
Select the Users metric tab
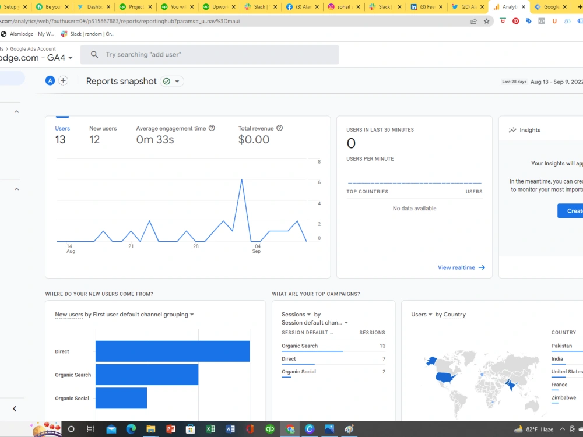click(x=62, y=135)
